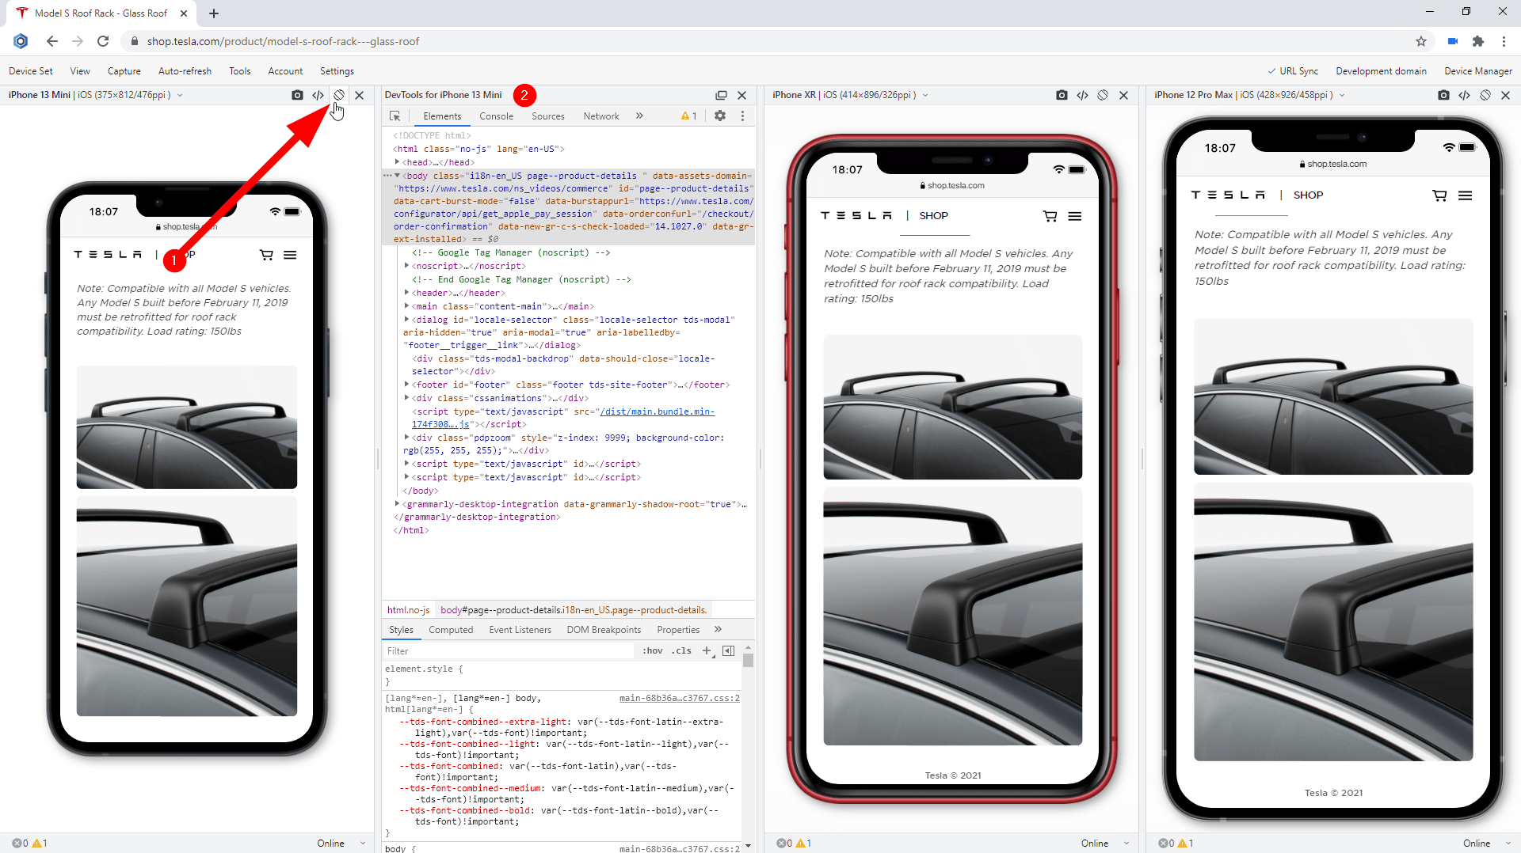Open the Capture menu
The width and height of the screenshot is (1521, 853).
click(124, 70)
